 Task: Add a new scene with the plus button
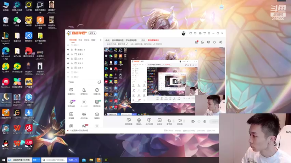[101, 40]
